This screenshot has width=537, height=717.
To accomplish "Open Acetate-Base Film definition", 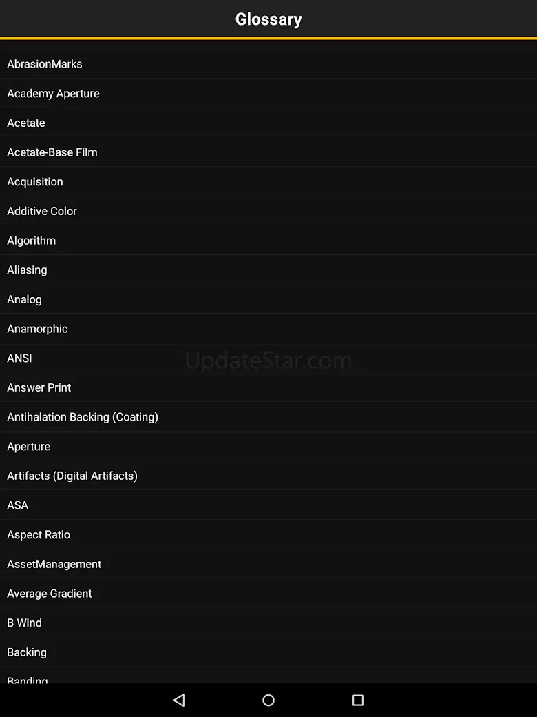I will (x=268, y=152).
